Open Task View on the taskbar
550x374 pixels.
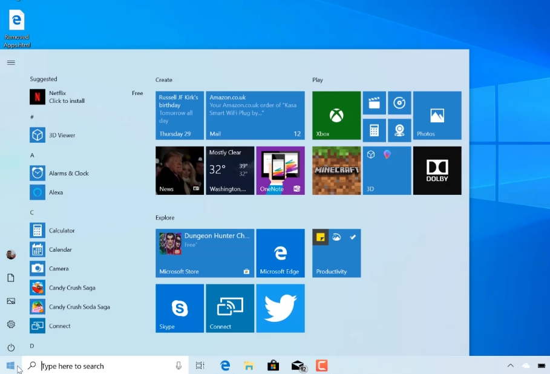200,366
